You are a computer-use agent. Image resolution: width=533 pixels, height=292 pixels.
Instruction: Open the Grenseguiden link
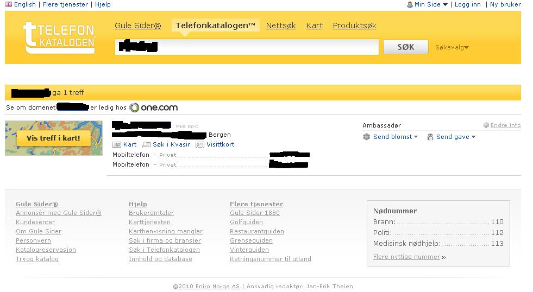click(x=251, y=240)
